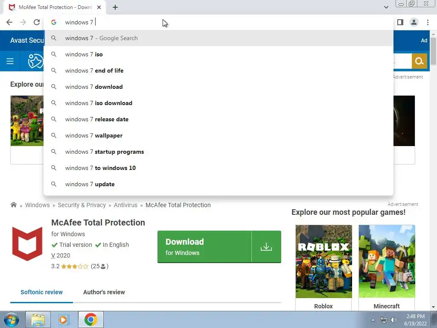Choose the 'windows 7 iso' suggestion
The width and height of the screenshot is (437, 328).
[x=218, y=54]
